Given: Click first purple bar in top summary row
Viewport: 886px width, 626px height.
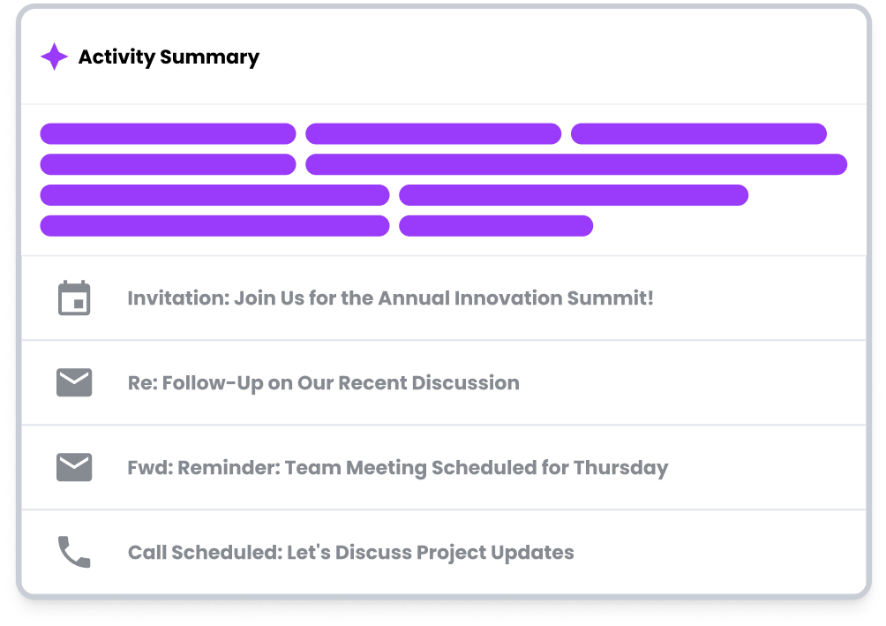Looking at the screenshot, I should tap(168, 133).
